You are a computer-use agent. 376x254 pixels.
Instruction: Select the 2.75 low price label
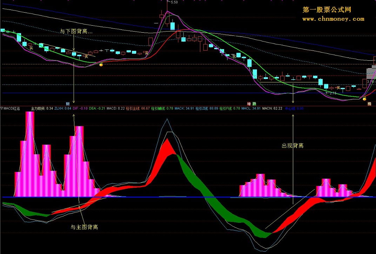click(x=333, y=93)
